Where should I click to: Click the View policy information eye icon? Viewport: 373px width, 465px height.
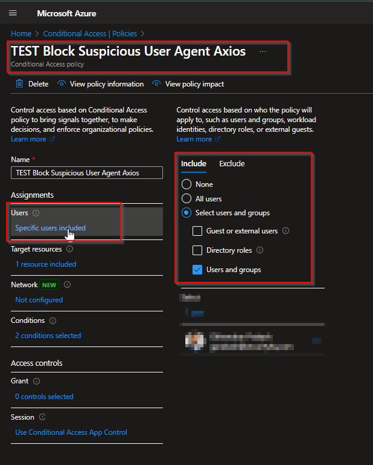click(x=62, y=84)
